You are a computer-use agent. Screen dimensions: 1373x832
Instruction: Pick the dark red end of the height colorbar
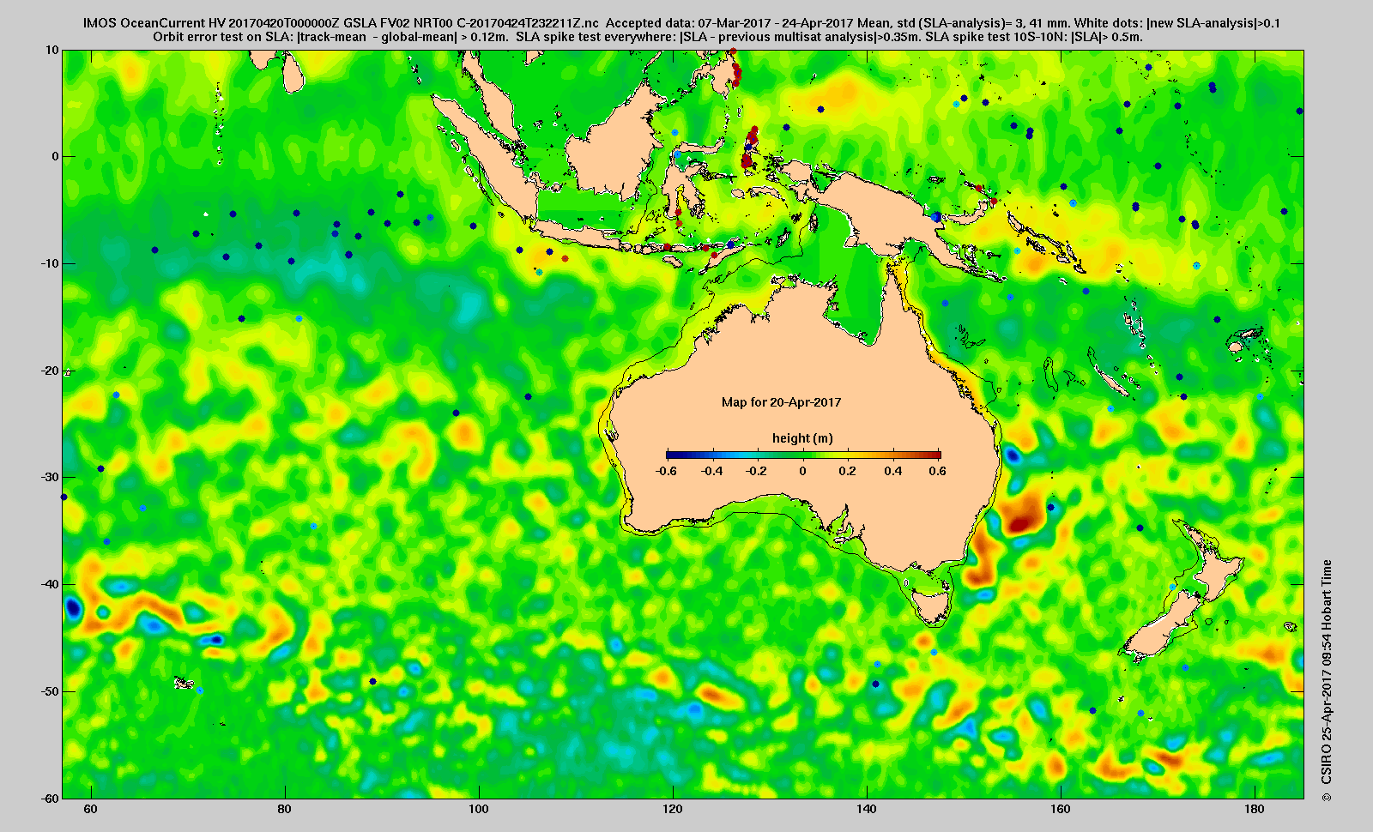tap(935, 455)
